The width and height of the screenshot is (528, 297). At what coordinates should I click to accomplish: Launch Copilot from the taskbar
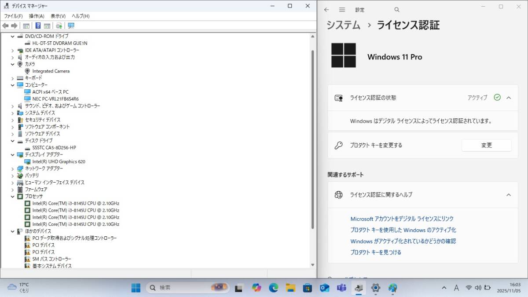[256, 288]
